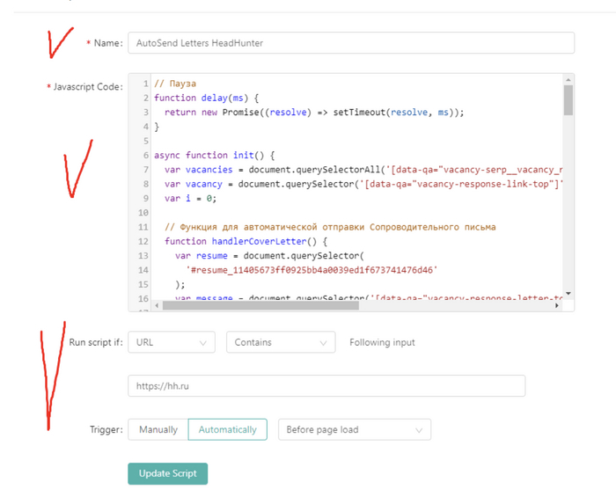This screenshot has height=497, width=616.
Task: Click code line 'function handlerCoverLetter() {'
Action: (x=246, y=241)
